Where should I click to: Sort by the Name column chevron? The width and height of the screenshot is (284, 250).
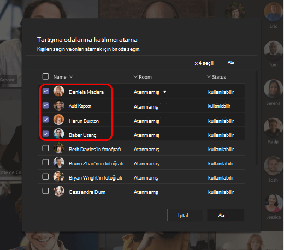point(71,77)
